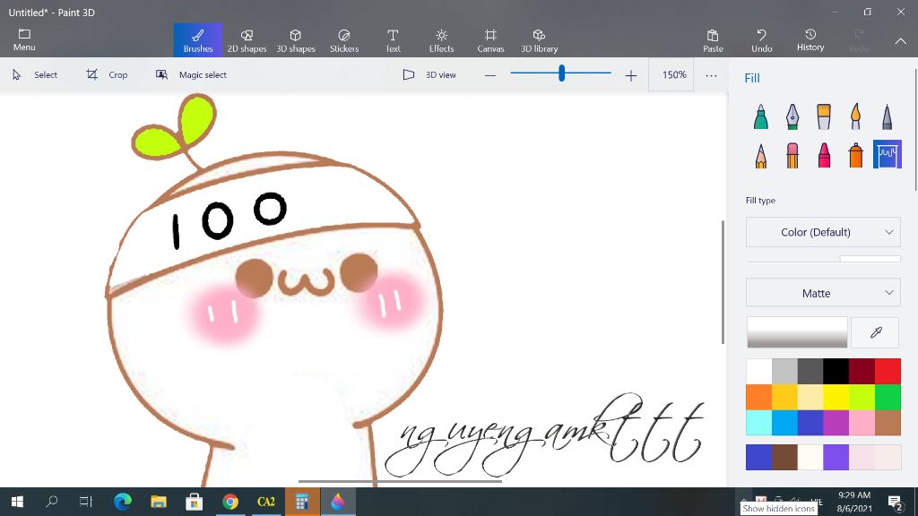This screenshot has height=516, width=918.
Task: Pick the Watercolor brush
Action: [x=855, y=116]
